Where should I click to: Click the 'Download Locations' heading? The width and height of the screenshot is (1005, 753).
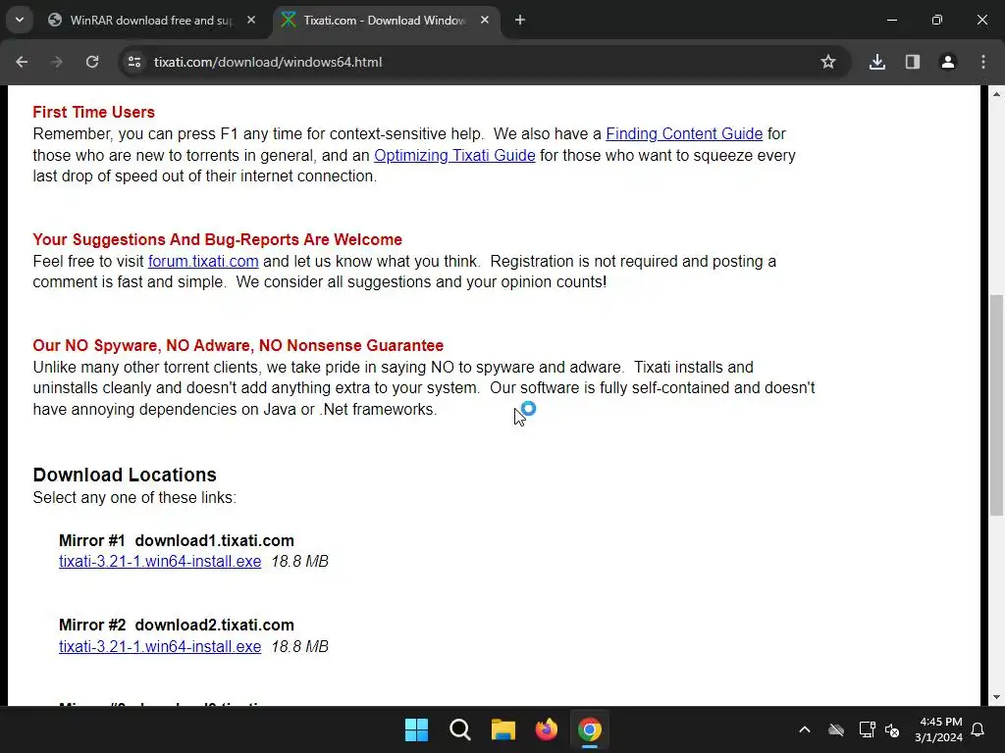pyautogui.click(x=125, y=475)
